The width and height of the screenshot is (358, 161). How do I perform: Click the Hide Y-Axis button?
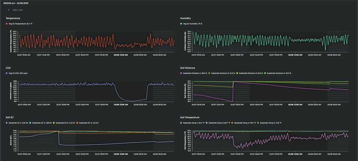click(18, 10)
